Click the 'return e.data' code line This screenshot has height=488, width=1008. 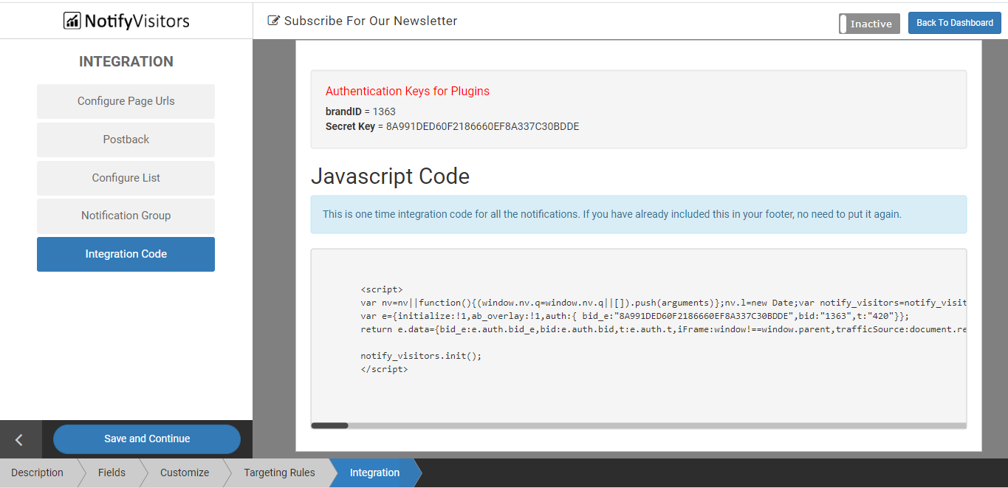point(663,329)
